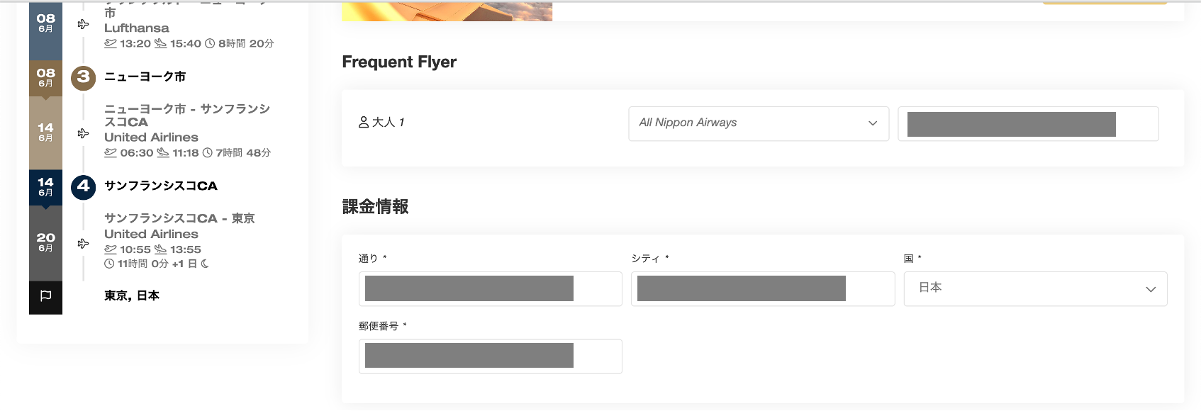The height and width of the screenshot is (411, 1201).
Task: Expand the 国 country dropdown showing 日本
Action: point(1035,288)
